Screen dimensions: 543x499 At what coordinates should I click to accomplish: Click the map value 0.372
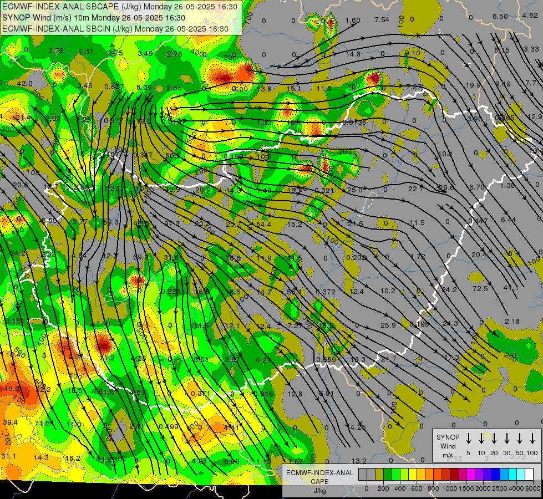point(326,292)
